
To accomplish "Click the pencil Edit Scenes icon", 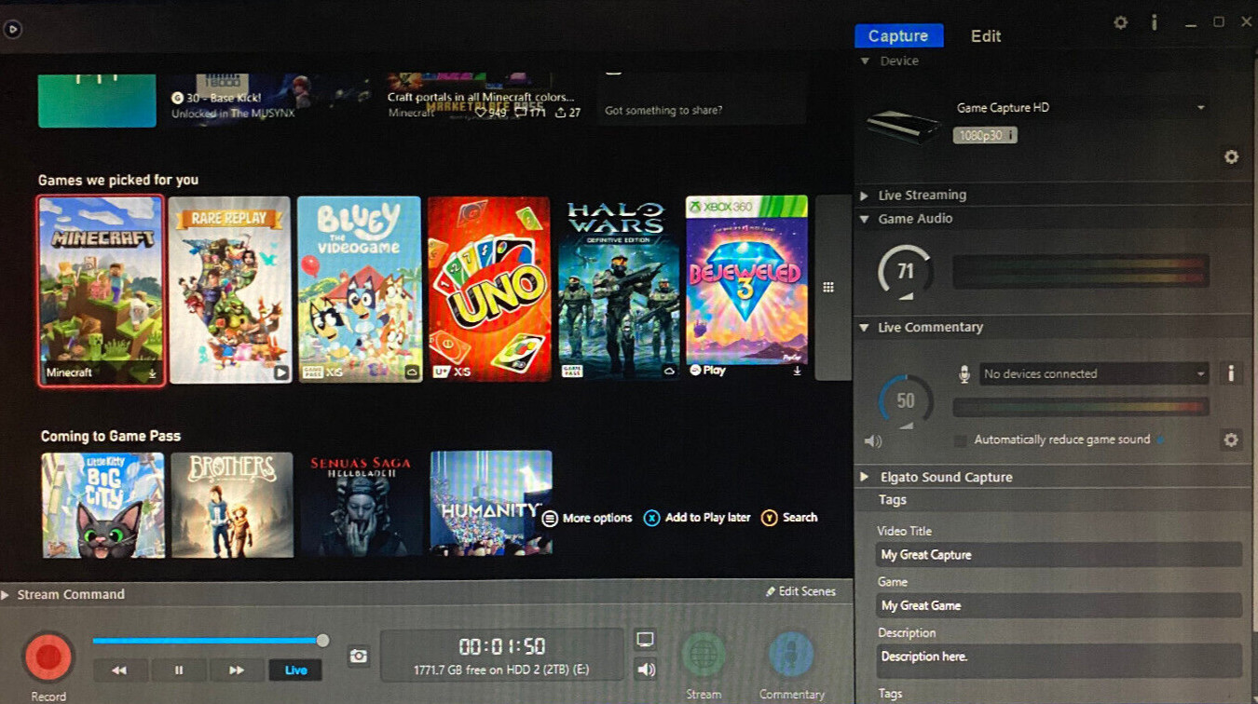I will 771,591.
